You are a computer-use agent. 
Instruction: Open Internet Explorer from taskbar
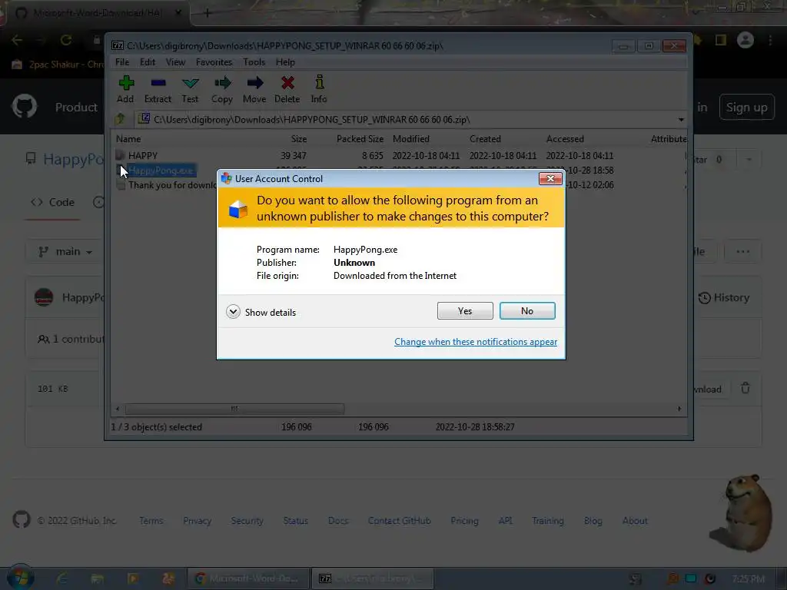coord(62,578)
